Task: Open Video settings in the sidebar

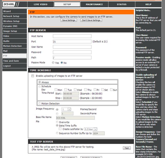Action: coord(15,36)
